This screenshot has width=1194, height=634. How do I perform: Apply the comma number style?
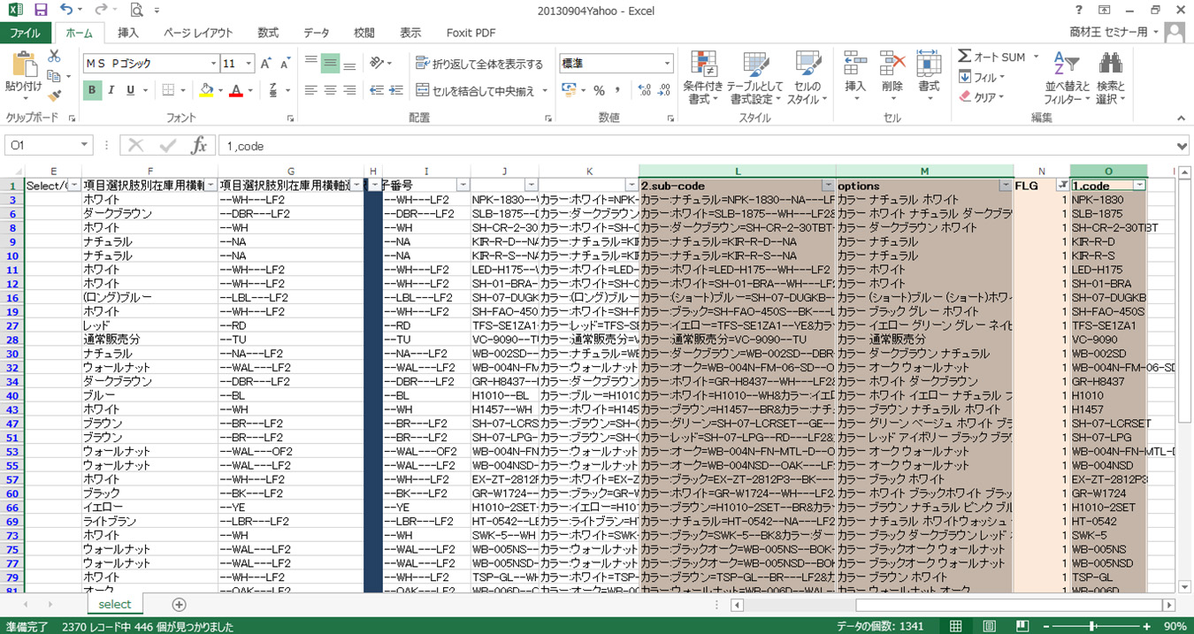click(x=618, y=90)
